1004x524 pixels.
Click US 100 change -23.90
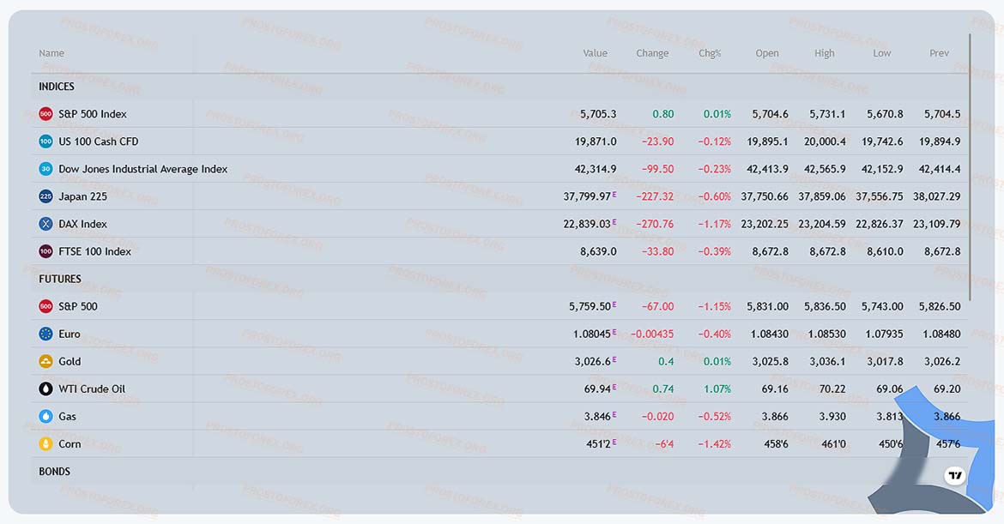point(657,142)
